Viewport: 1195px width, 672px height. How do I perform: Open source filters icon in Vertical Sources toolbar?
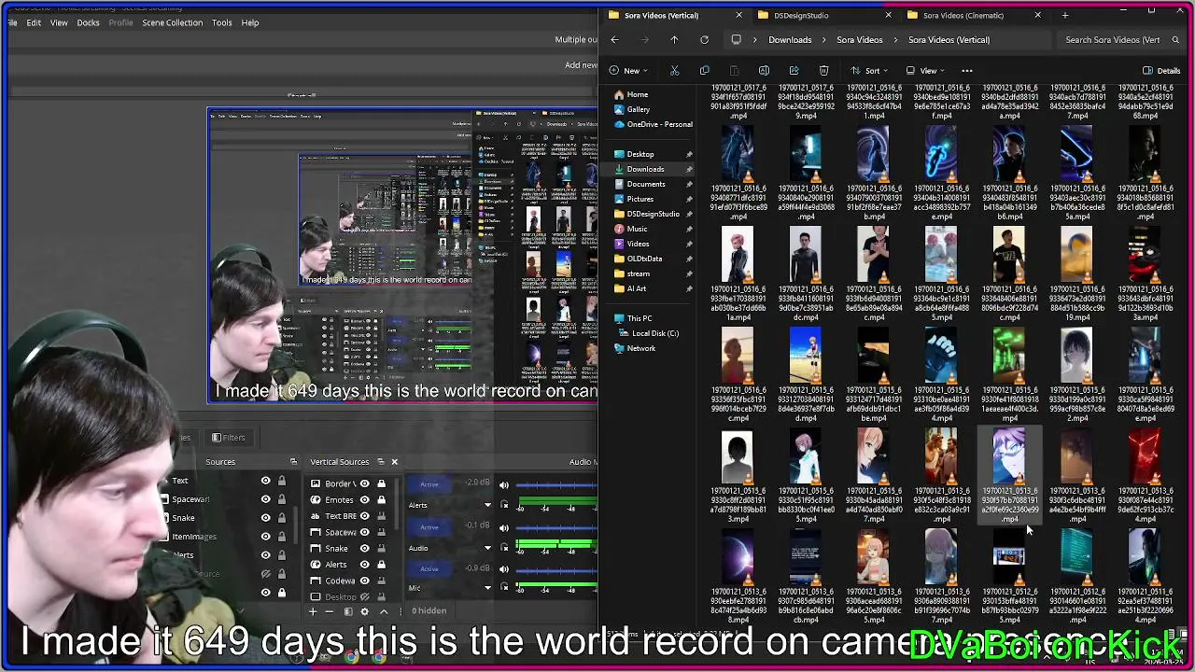click(x=347, y=611)
